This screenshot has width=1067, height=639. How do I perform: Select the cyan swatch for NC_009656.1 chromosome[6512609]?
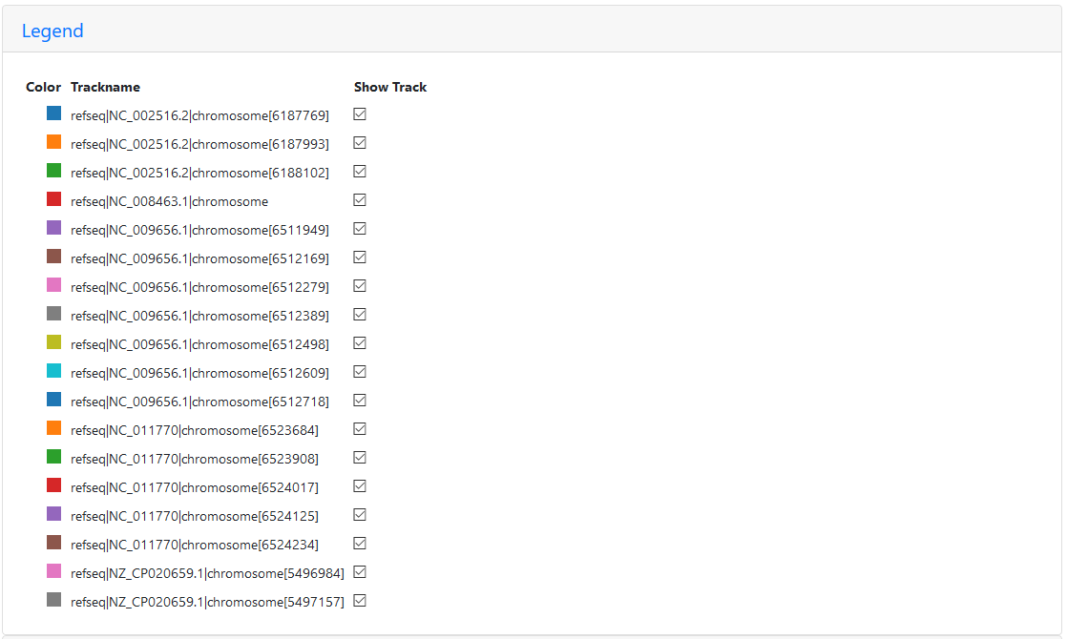(x=53, y=370)
